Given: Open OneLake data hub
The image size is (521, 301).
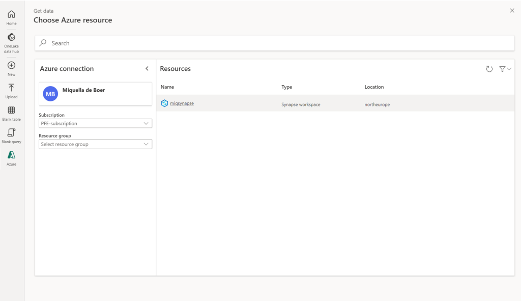Looking at the screenshot, I should 11,43.
